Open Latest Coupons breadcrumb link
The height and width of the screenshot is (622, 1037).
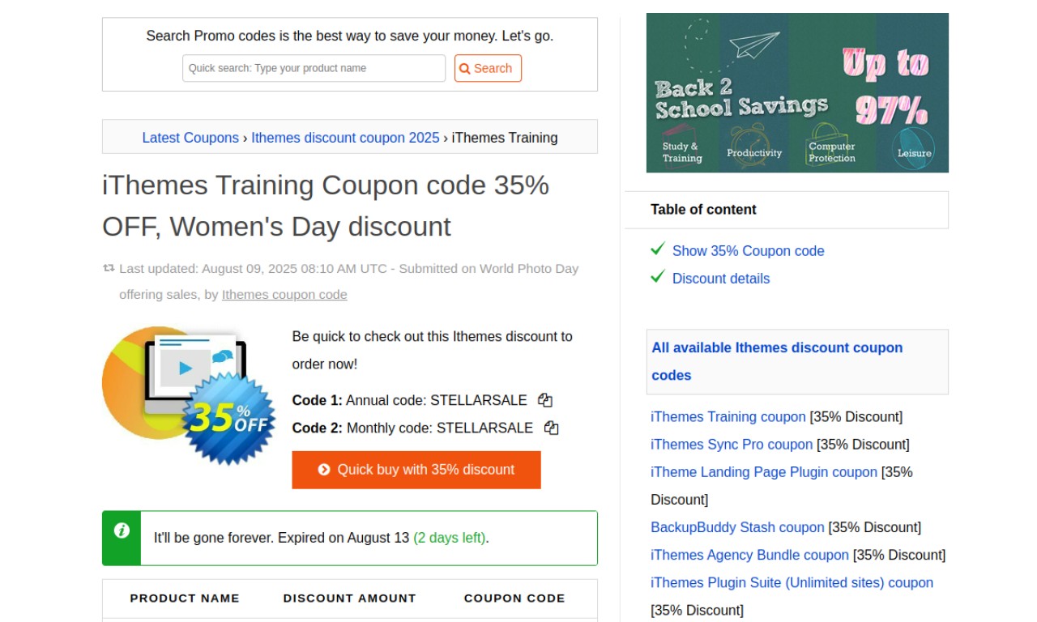(x=190, y=138)
